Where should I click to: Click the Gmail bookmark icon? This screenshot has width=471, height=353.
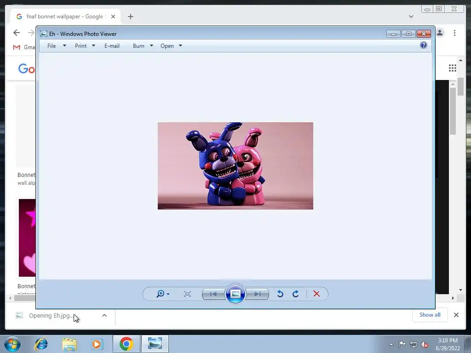click(17, 47)
